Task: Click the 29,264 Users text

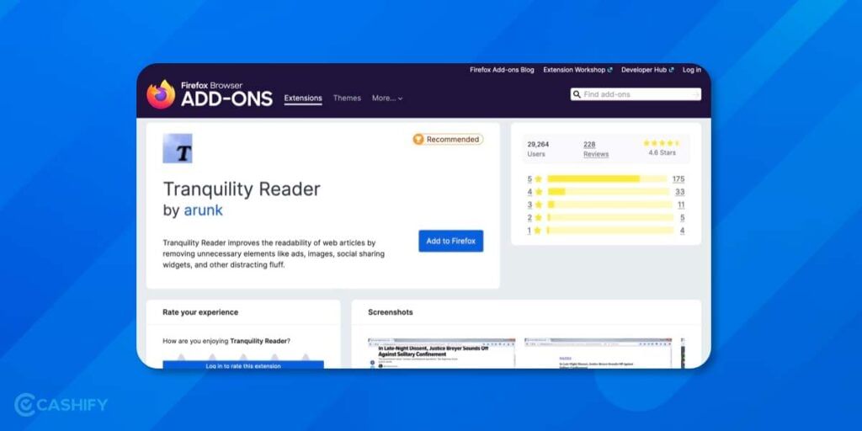Action: click(538, 149)
